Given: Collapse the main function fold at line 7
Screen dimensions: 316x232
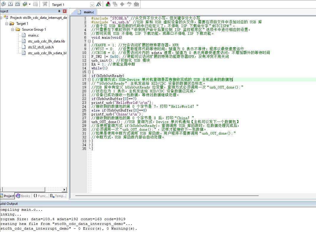Looking at the screenshot, I should pyautogui.click(x=89, y=41).
